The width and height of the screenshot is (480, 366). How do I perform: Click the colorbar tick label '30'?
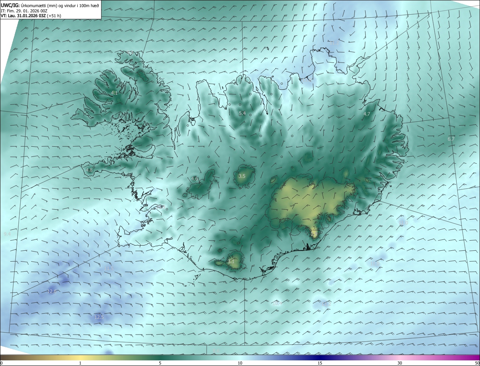tap(400, 363)
